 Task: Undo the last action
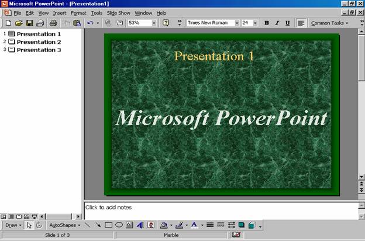tap(90, 23)
